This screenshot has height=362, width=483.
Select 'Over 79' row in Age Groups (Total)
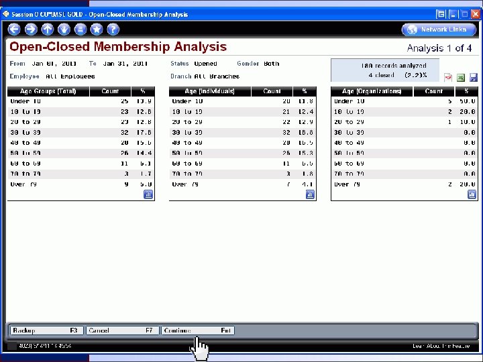coord(81,184)
